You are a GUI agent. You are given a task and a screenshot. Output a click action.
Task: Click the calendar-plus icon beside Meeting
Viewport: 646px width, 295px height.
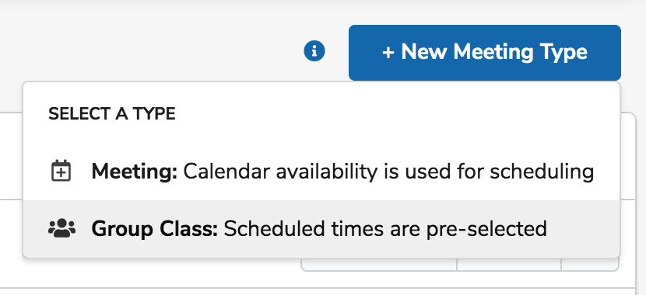click(61, 171)
